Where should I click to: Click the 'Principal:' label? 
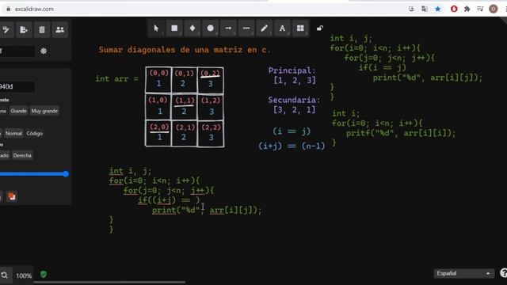click(x=292, y=70)
